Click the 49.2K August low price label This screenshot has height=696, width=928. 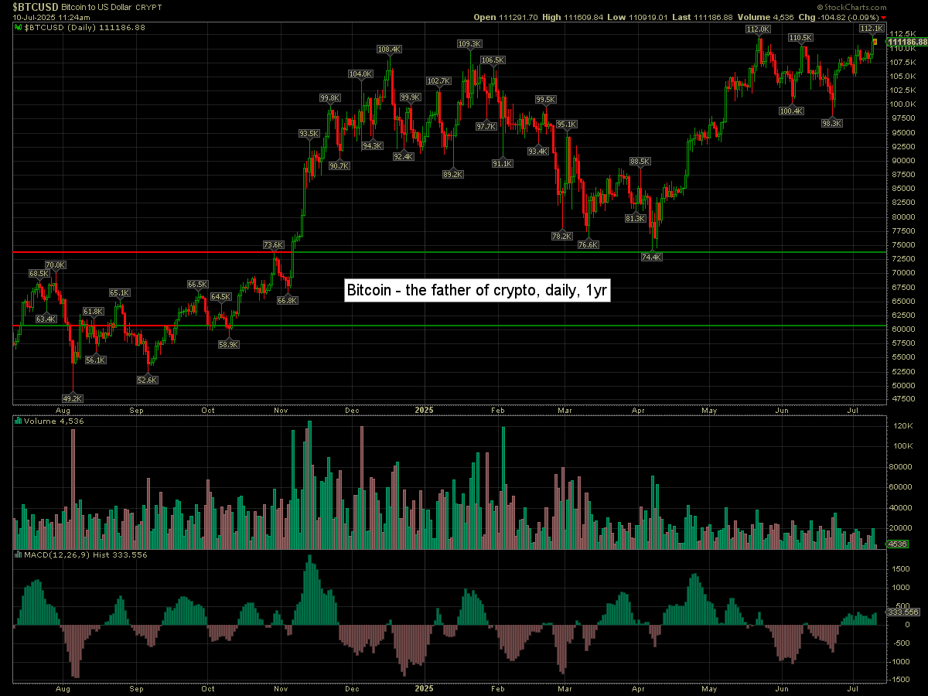click(x=72, y=398)
